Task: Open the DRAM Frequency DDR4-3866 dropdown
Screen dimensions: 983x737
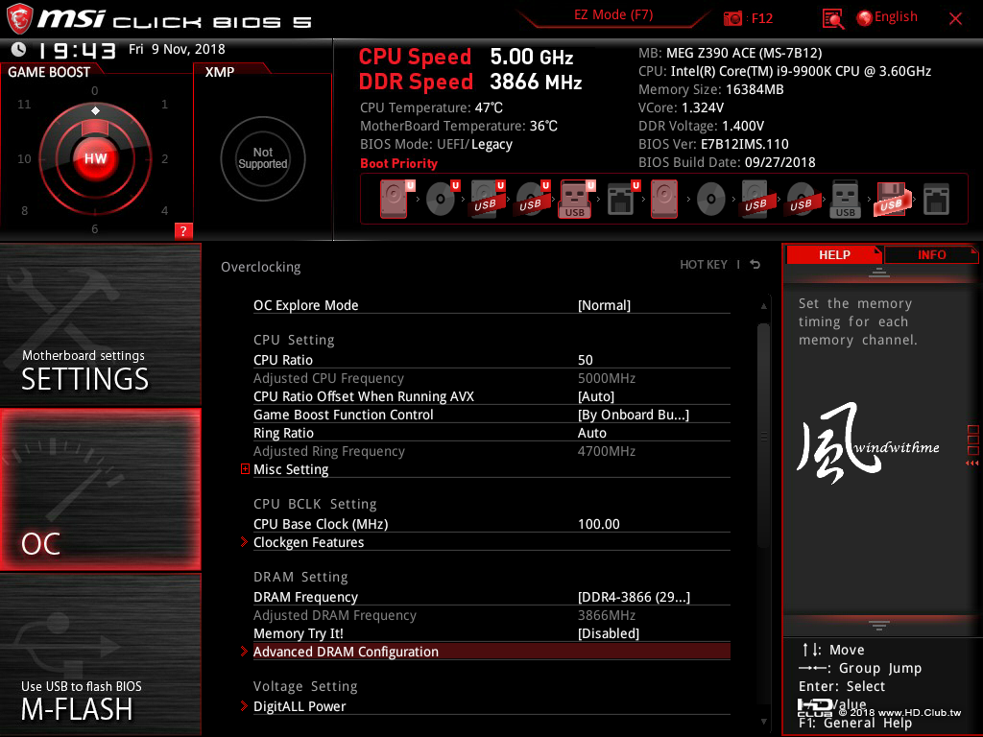Action: coord(634,597)
